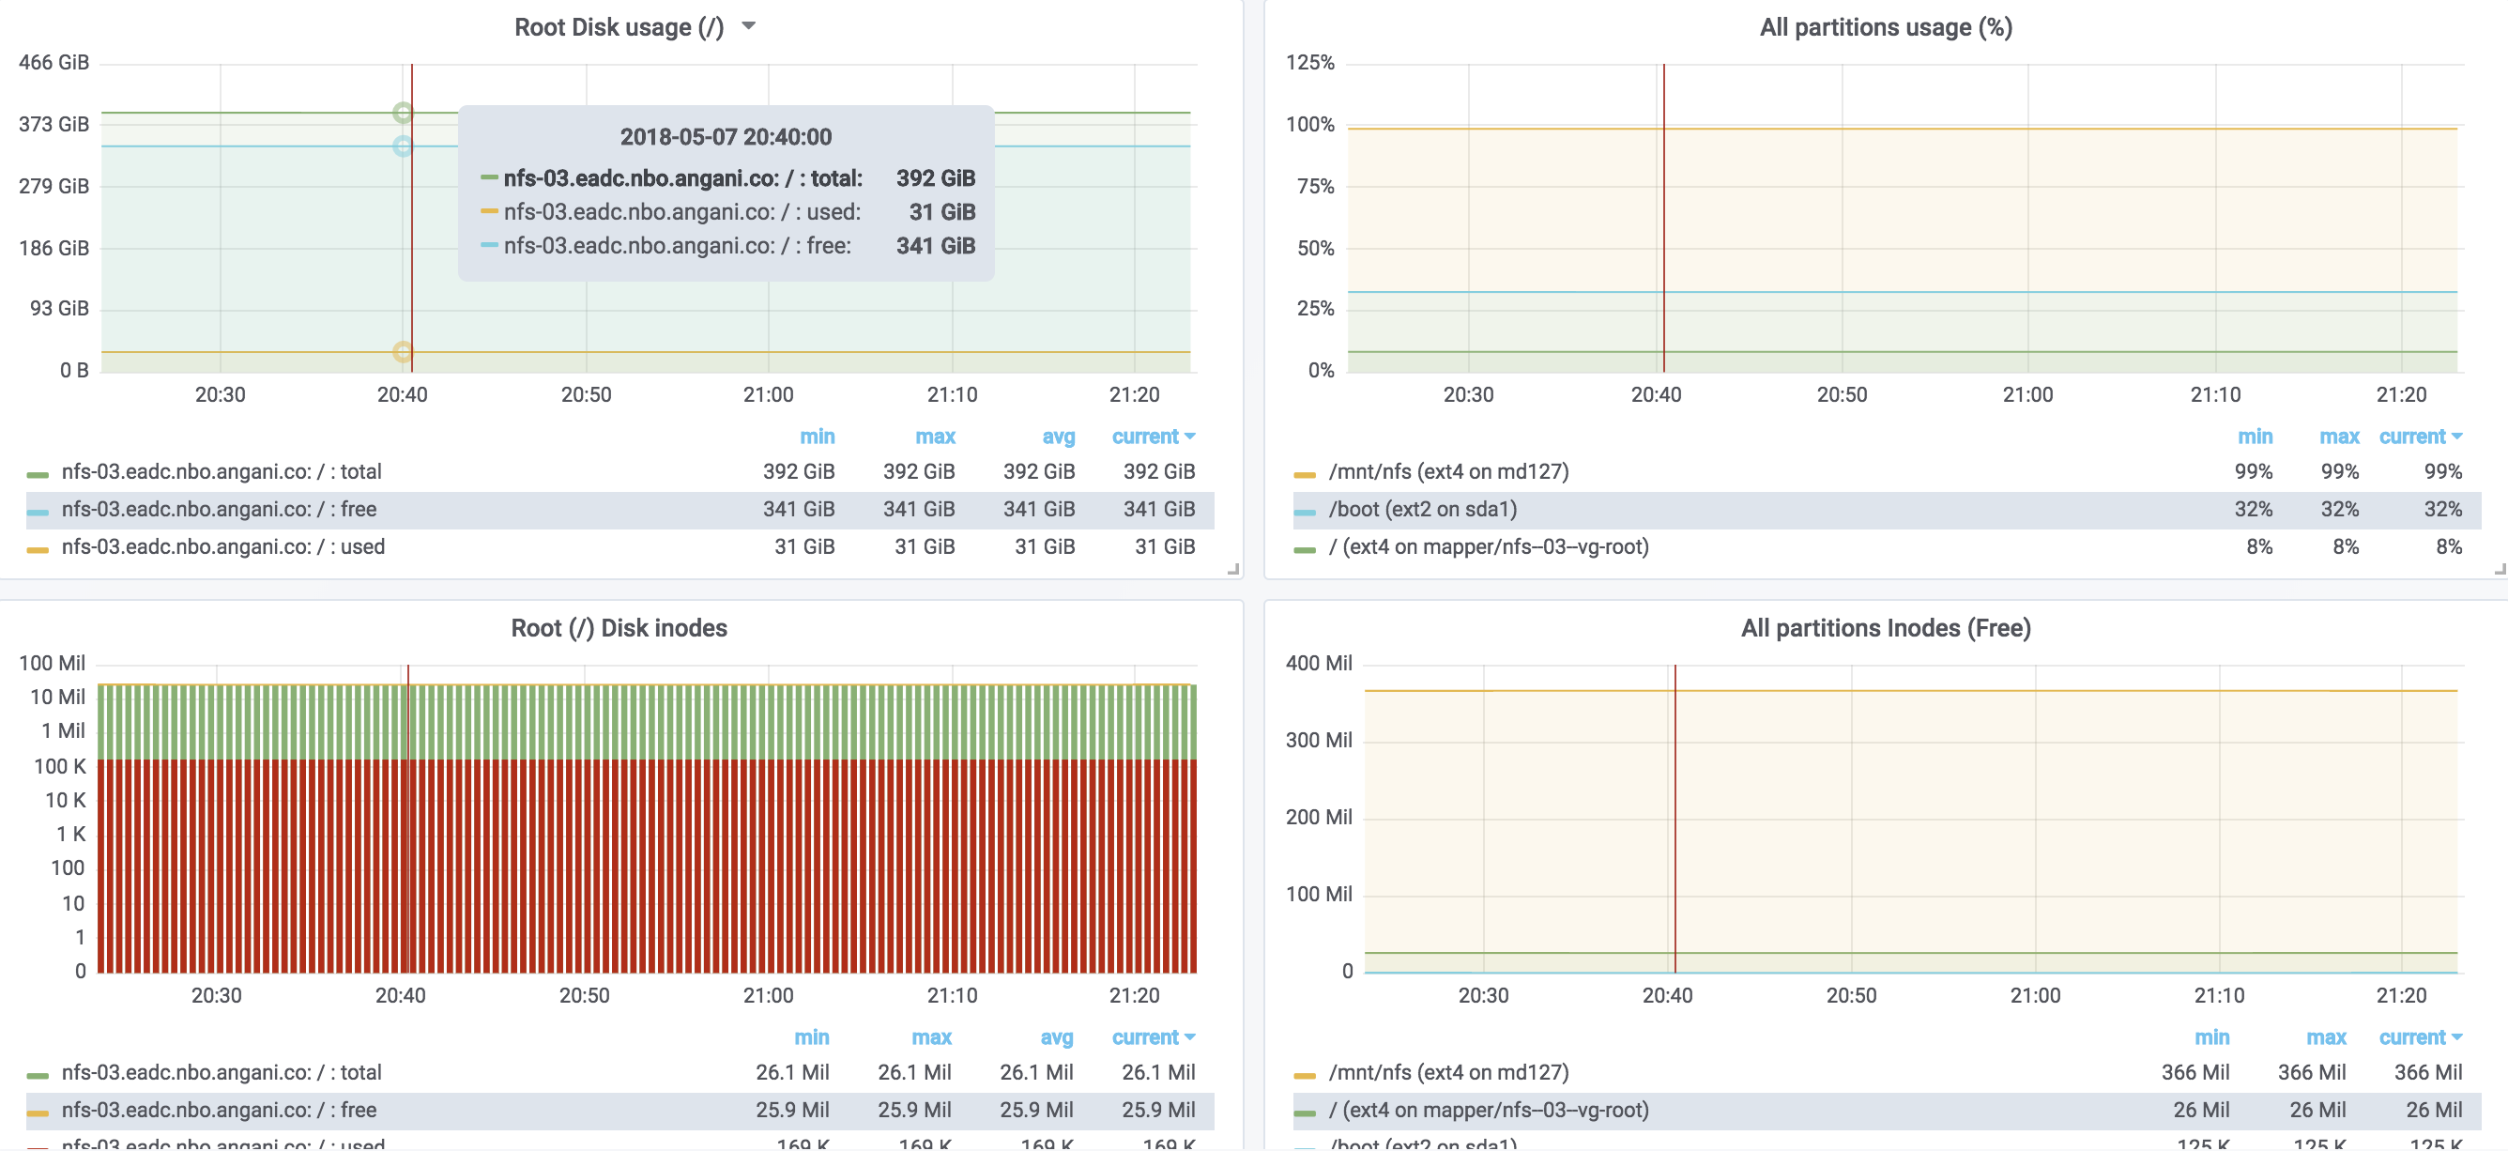
Task: Open the Root Disk usage panel menu caret
Action: (x=748, y=26)
